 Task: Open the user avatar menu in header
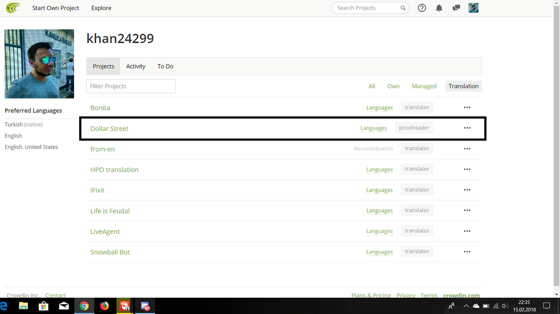[x=473, y=7]
